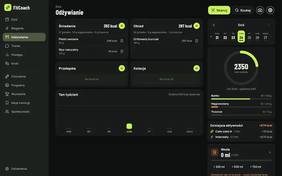Click the target goal icon button

pyautogui.click(x=270, y=10)
